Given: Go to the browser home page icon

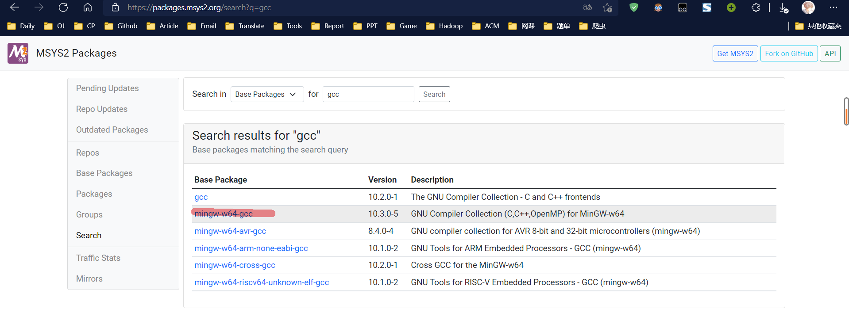Looking at the screenshot, I should tap(88, 8).
